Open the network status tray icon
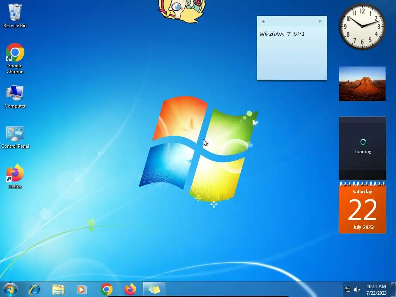Viewport: 396px width, 297px height. pos(348,290)
